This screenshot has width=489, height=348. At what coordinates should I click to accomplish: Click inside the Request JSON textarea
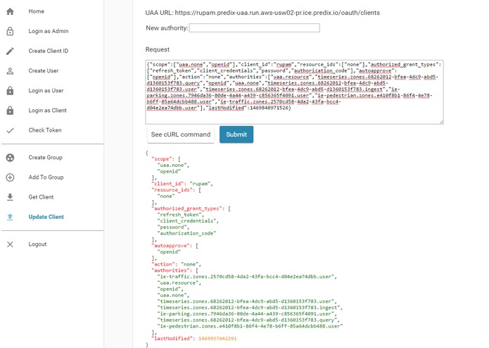point(294,92)
